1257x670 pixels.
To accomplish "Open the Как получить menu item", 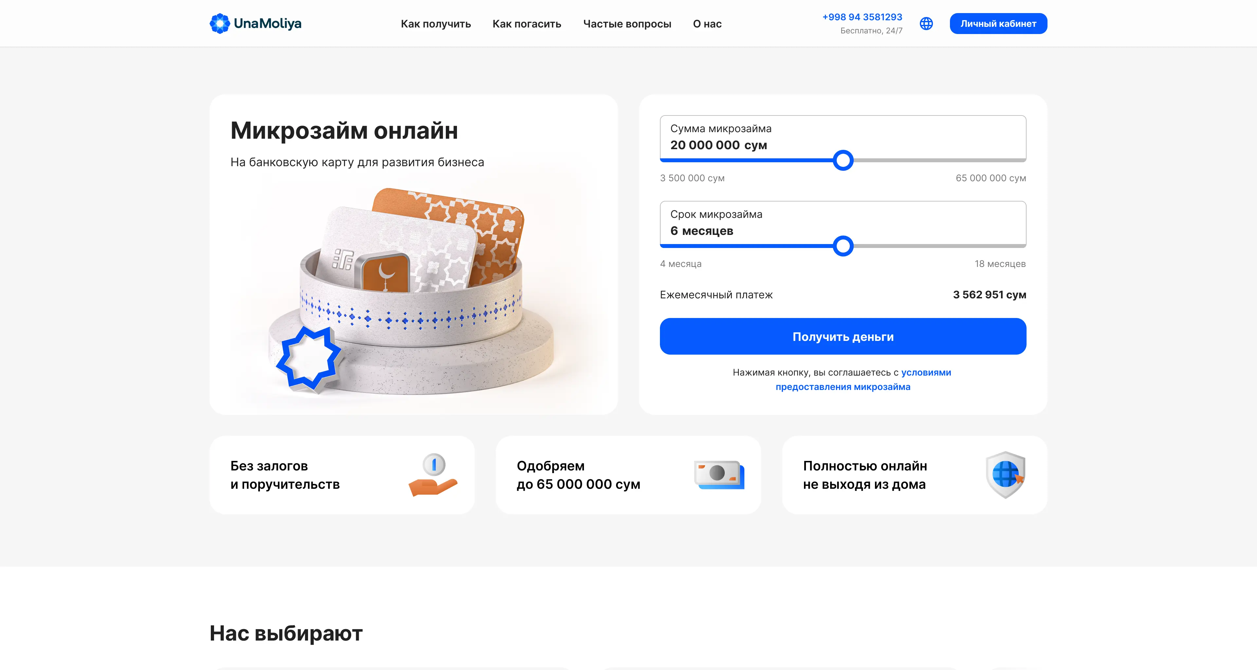I will (436, 24).
